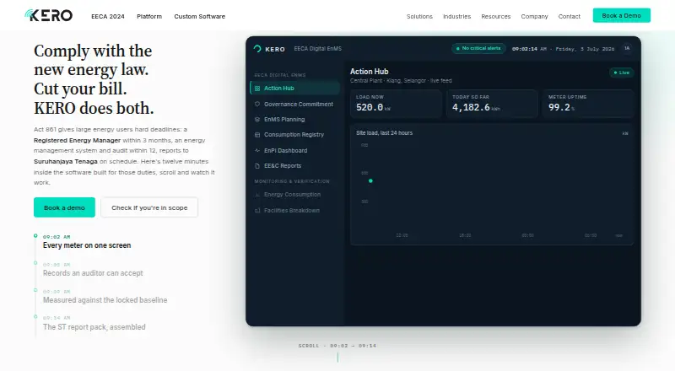The image size is (675, 371).
Task: Open Governance Commitment shield icon
Action: [257, 104]
